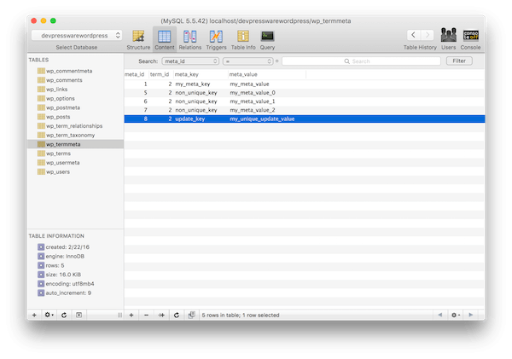Click the my_meta_value_1 cell

click(x=253, y=101)
